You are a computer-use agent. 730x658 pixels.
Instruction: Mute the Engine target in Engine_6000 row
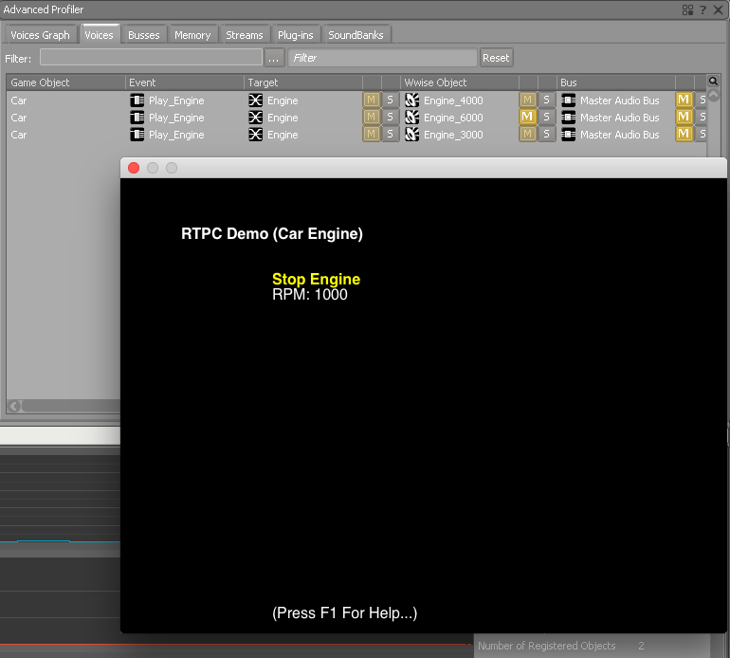coord(371,117)
